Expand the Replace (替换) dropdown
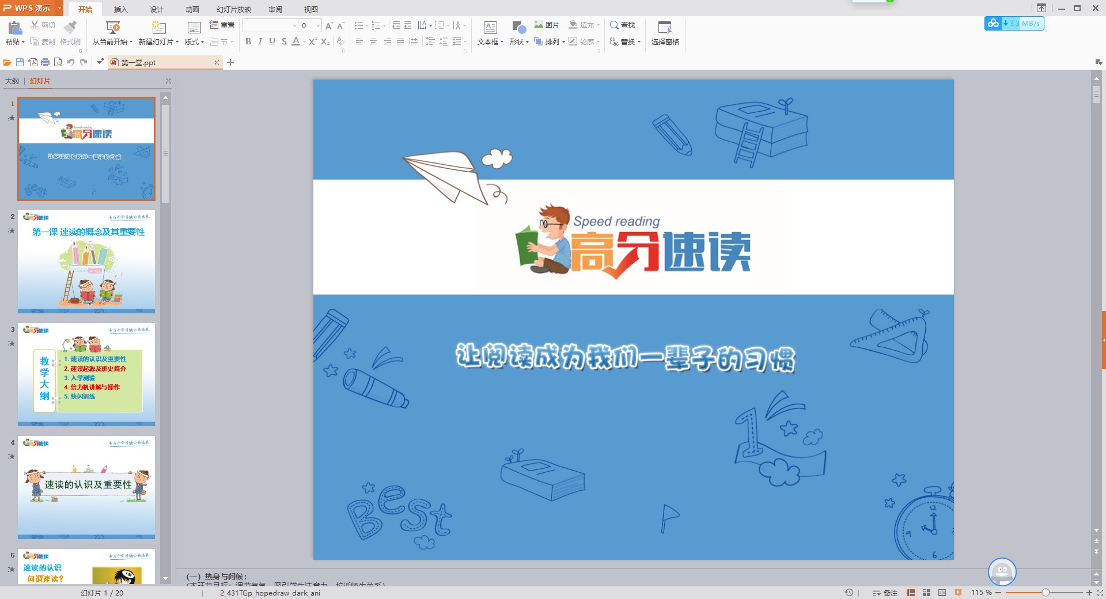 pyautogui.click(x=639, y=42)
